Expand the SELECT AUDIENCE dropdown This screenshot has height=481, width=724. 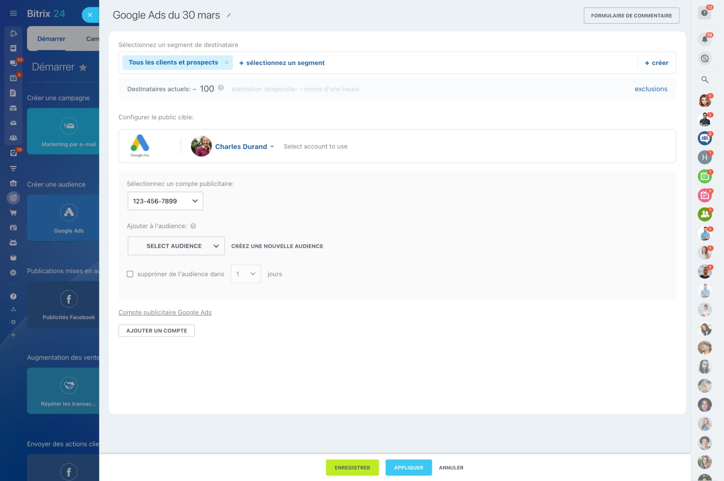(176, 246)
